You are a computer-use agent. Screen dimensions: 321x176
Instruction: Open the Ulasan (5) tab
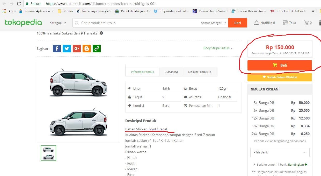[171, 72]
